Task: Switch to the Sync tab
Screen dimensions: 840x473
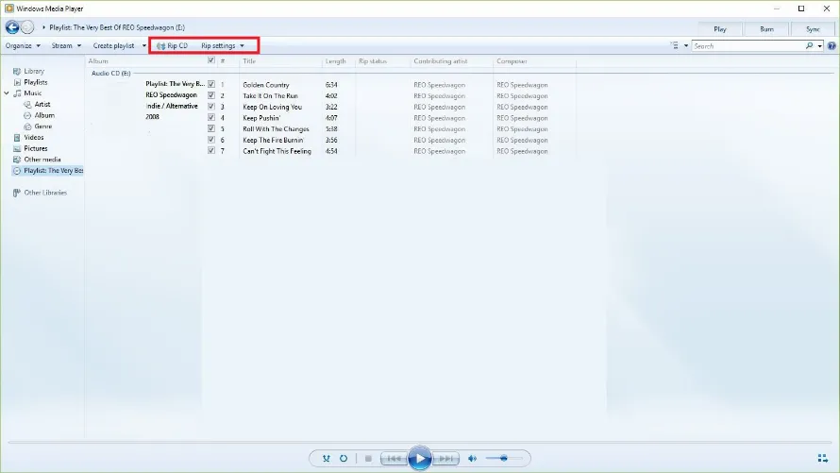Action: 813,29
